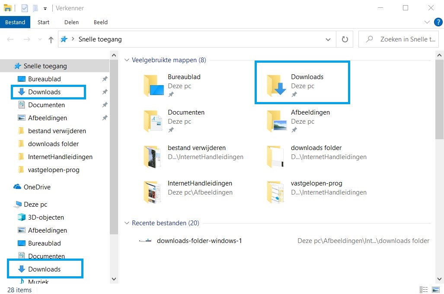Switch to the Beeld ribbon tab
Viewport: 444px width, 294px height.
[x=100, y=22]
